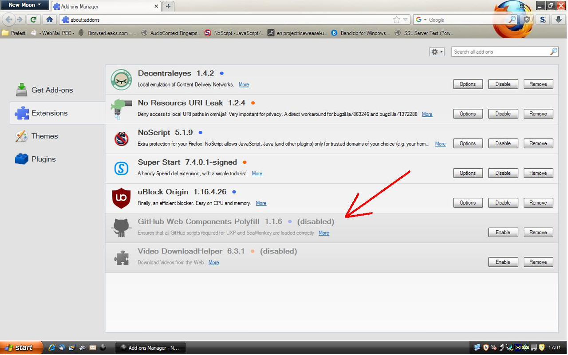This screenshot has width=568, height=355.
Task: Click More link for GitHub Web Components Polyfill
Action: coord(324,233)
